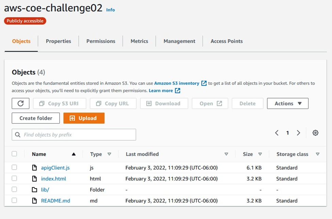Click the Copy S3 URI button
Image resolution: width=332 pixels, height=219 pixels.
point(60,103)
